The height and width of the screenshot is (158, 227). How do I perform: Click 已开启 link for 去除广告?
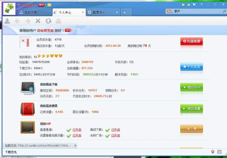[115, 135]
